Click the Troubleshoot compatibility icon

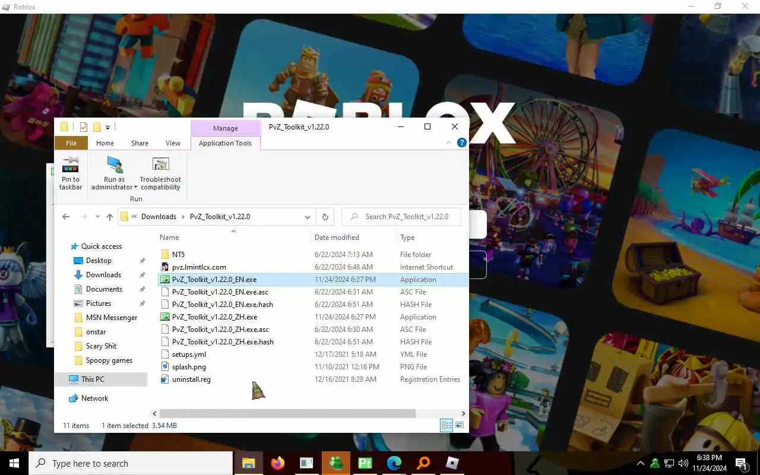pos(160,165)
